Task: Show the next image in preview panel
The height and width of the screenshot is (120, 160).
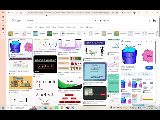Action: [x=141, y=41]
